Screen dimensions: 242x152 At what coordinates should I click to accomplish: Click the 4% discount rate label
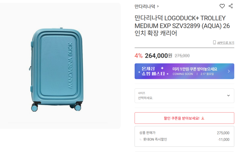pos(138,55)
